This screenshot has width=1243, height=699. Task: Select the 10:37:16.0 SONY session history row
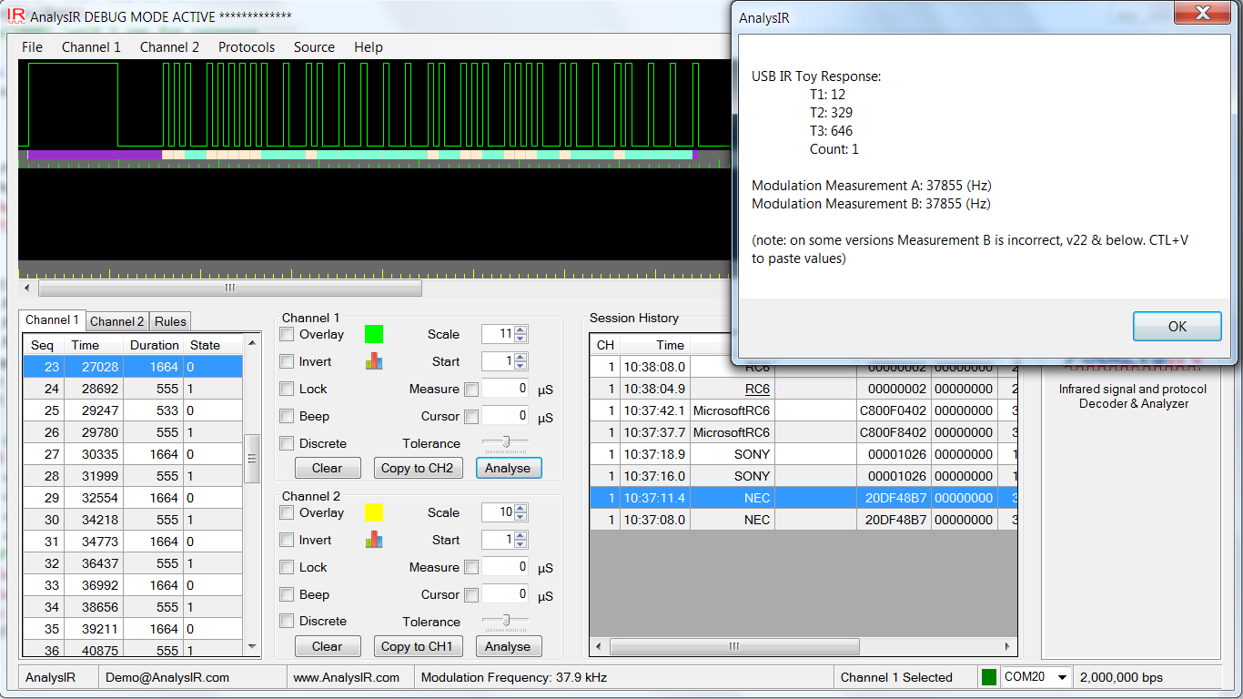[x=801, y=476]
